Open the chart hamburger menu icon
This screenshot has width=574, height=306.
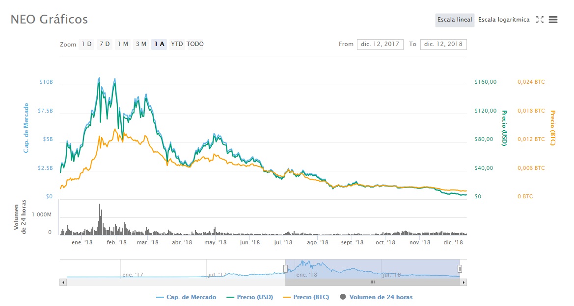pyautogui.click(x=553, y=20)
